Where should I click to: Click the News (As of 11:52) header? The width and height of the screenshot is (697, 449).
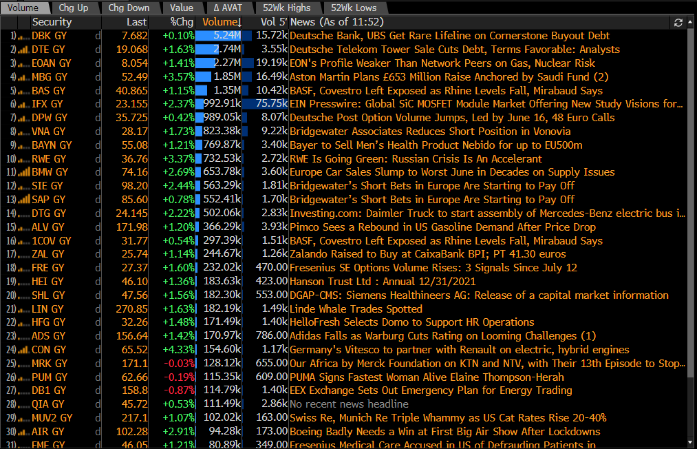[336, 22]
